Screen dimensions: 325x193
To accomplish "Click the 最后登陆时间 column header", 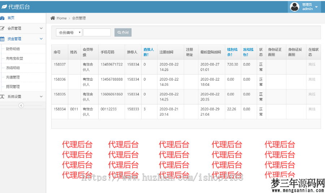I will (x=211, y=52).
